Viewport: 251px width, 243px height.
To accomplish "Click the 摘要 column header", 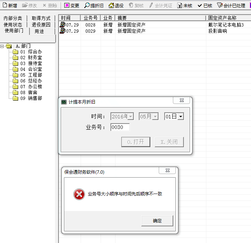I will tap(161, 18).
